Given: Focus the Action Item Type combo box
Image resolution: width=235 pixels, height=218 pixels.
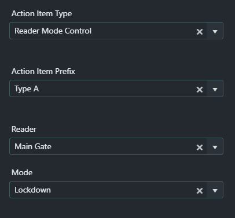Looking at the screenshot, I should point(116,31).
